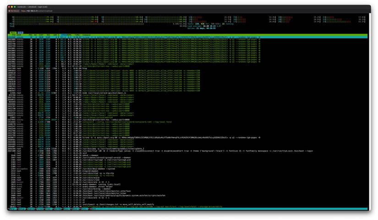378x220 pixels.
Task: Select the monitor_nchan bash process row
Action: coord(187,193)
